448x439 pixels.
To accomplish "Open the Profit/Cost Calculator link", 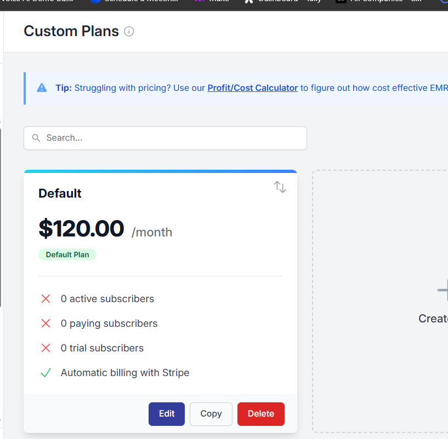I will [253, 88].
